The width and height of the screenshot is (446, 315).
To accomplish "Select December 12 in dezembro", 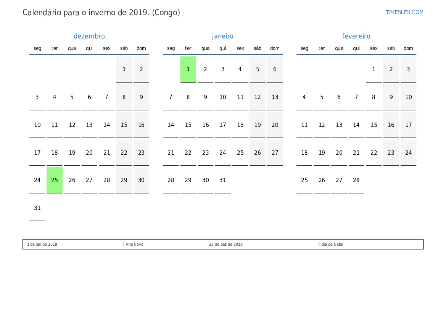I will click(x=72, y=125).
